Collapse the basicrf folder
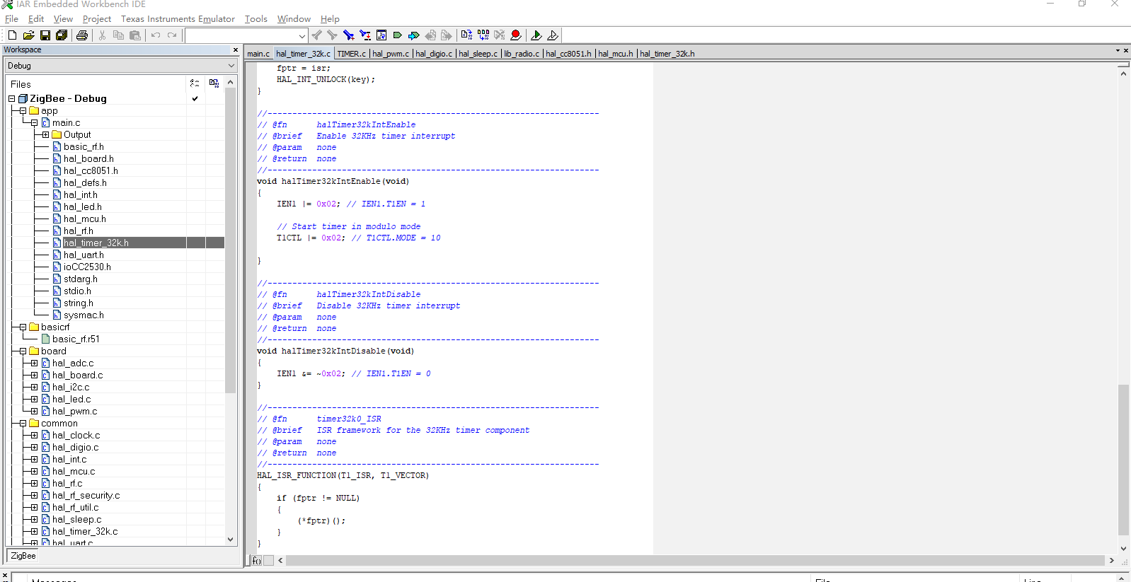The width and height of the screenshot is (1131, 582). (x=23, y=327)
